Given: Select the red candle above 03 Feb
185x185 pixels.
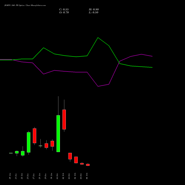Looking at the screenshot, I should point(70,156).
